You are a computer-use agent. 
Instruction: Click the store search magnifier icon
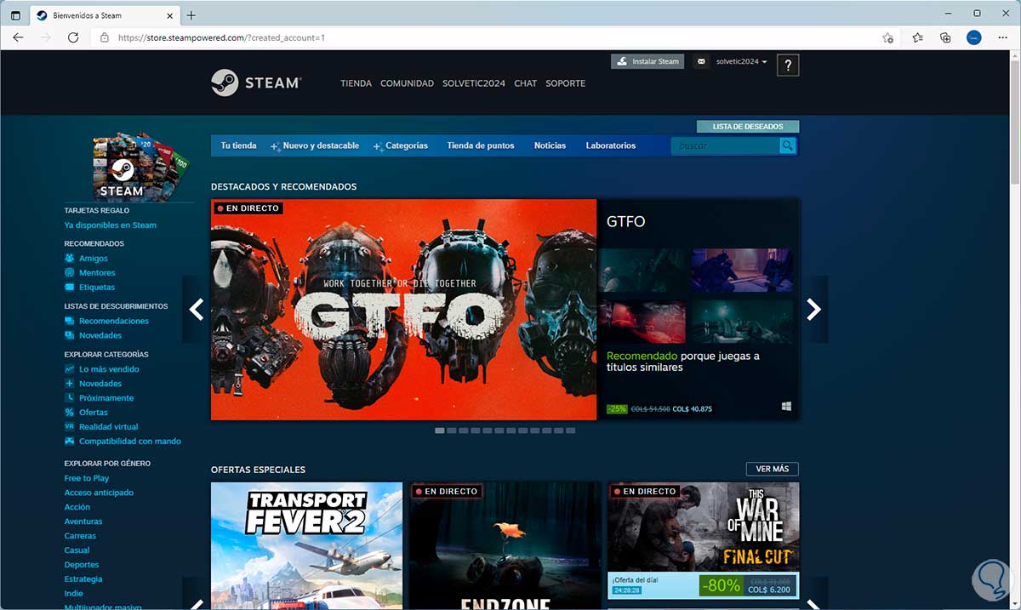788,145
